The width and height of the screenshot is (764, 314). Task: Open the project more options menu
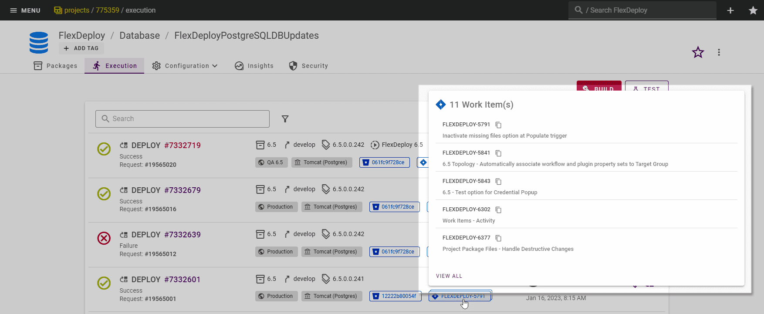point(719,52)
